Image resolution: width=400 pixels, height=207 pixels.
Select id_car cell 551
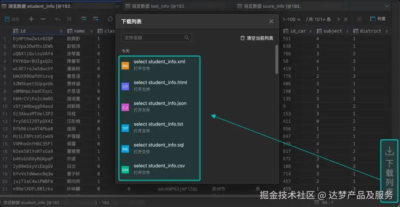(287, 39)
